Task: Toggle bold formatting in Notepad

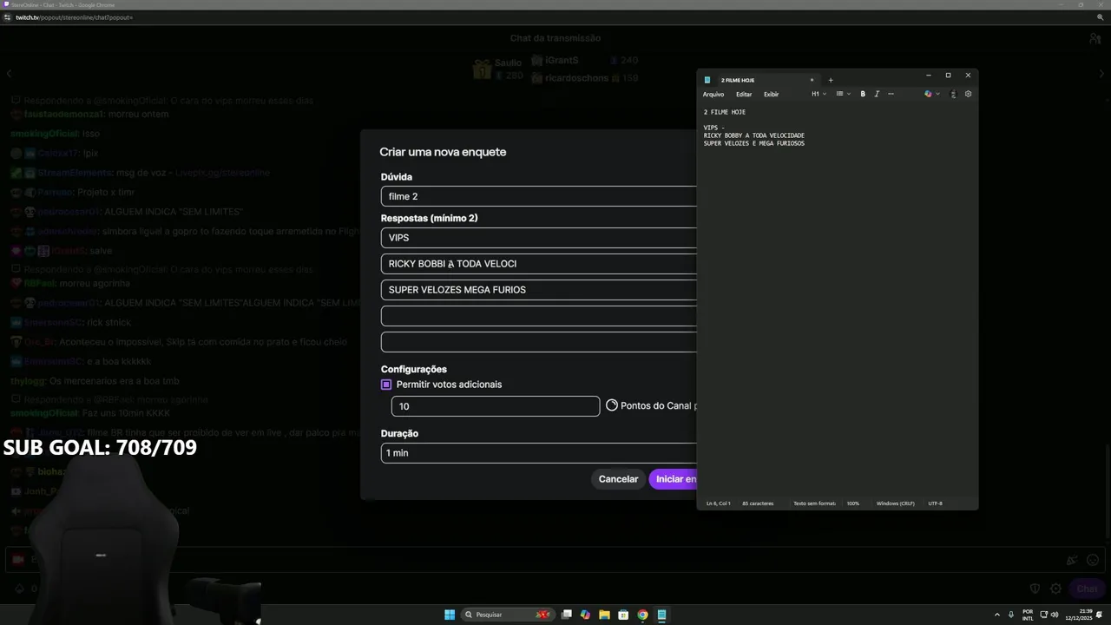Action: tap(863, 94)
